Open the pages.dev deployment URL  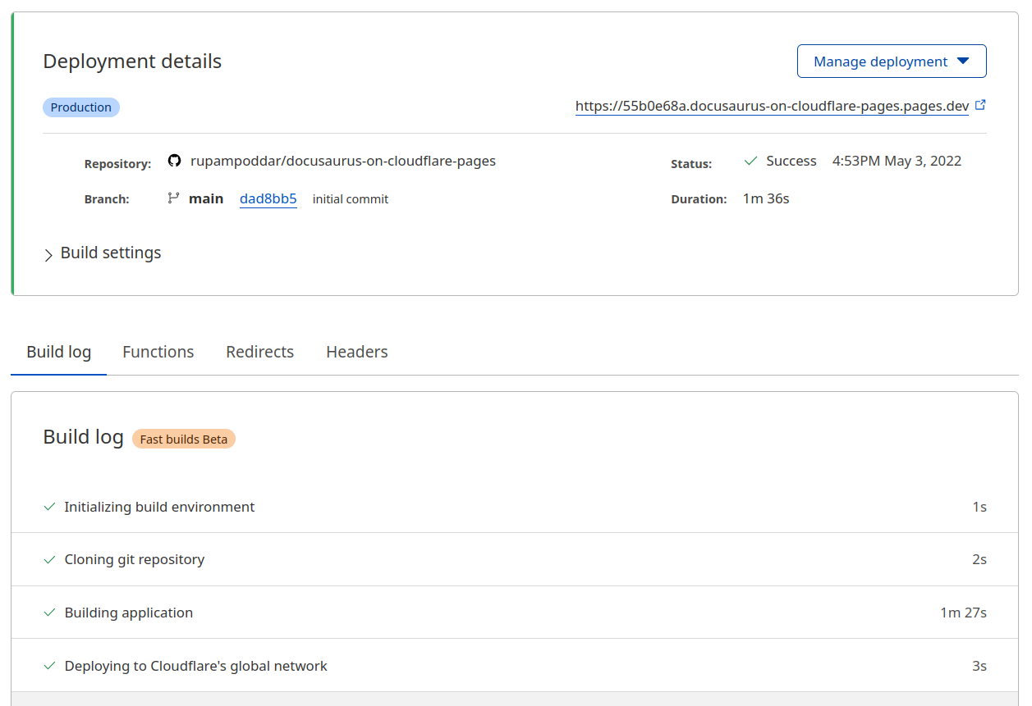click(771, 107)
